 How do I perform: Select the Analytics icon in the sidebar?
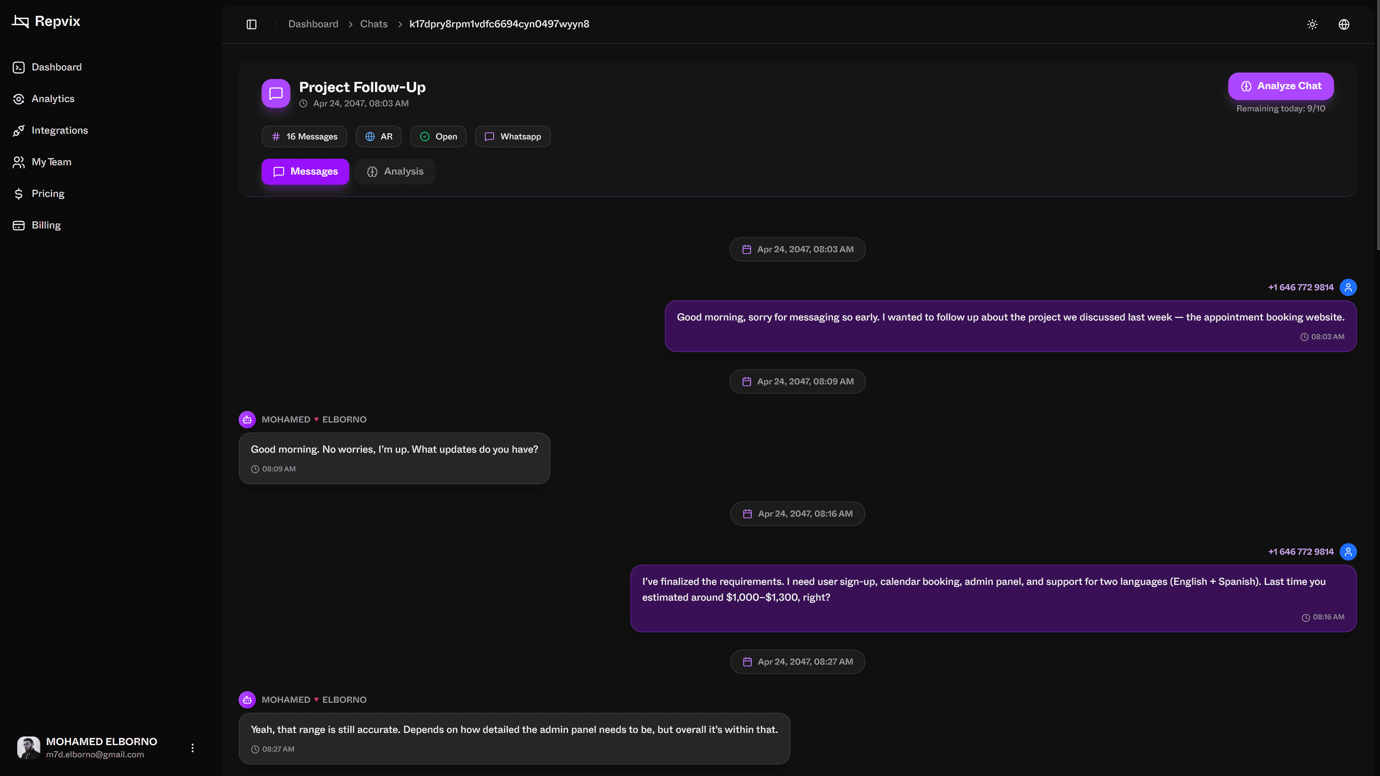pos(19,98)
